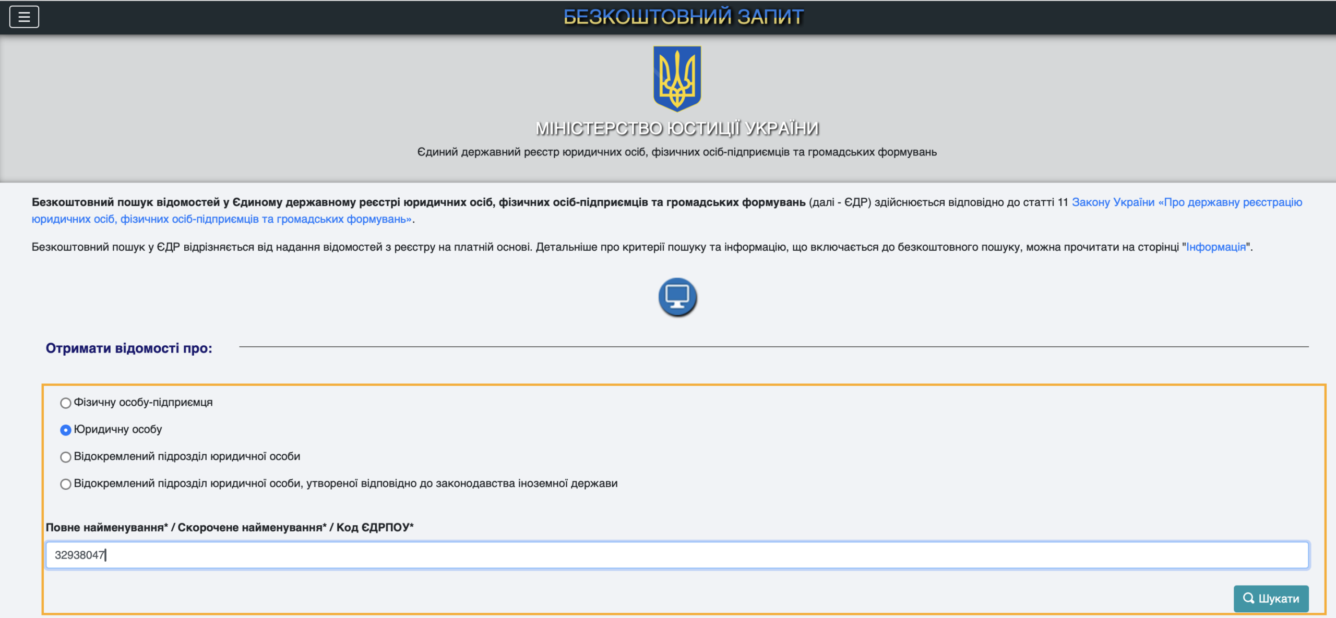Select the Фізичну особу-підприємця radio option
The width and height of the screenshot is (1336, 618).
click(x=66, y=403)
